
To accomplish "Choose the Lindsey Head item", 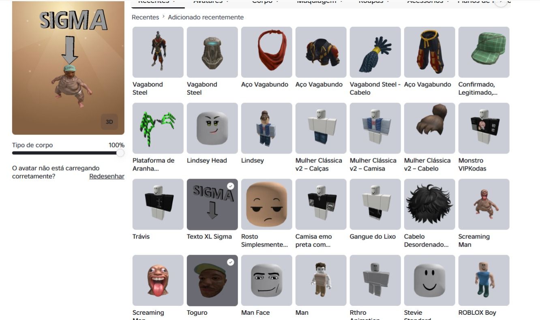I will tap(212, 128).
